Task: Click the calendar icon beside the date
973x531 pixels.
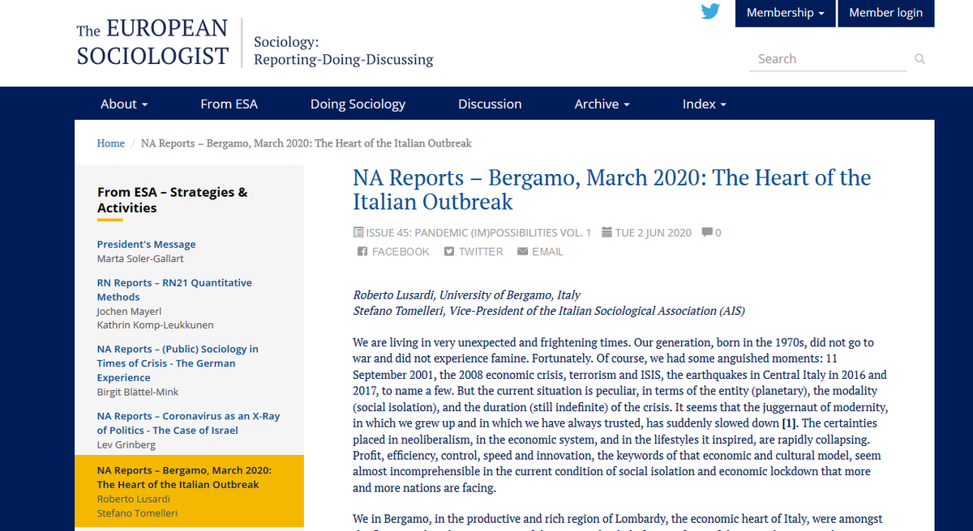Action: pyautogui.click(x=607, y=232)
